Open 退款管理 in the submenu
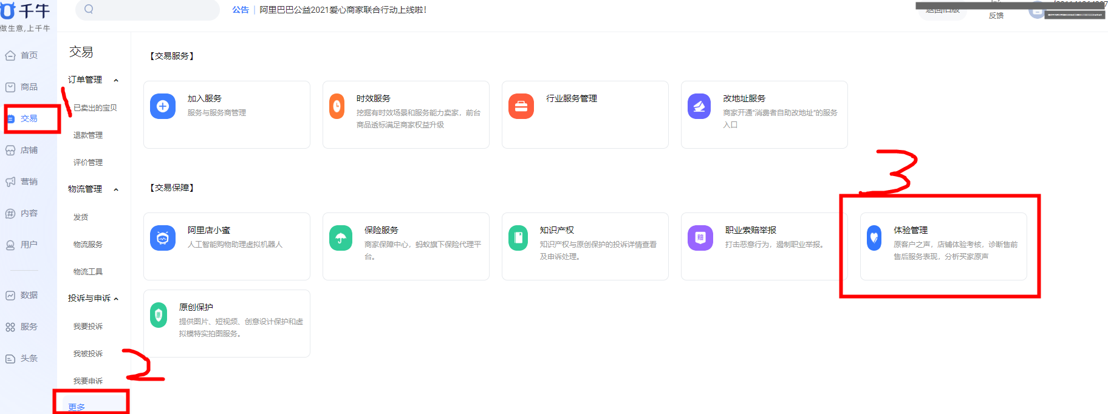The image size is (1108, 414). (88, 135)
